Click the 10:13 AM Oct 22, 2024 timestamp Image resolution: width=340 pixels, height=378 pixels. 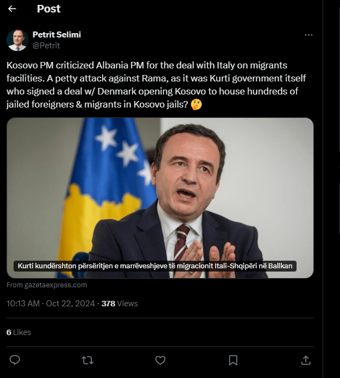(x=51, y=304)
